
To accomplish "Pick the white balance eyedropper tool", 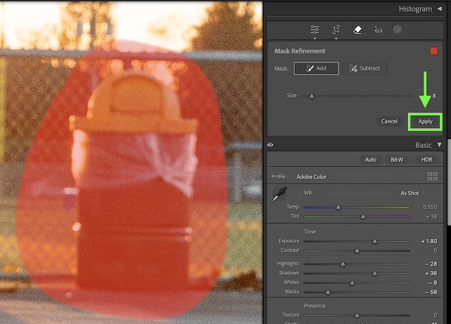I will pos(279,194).
